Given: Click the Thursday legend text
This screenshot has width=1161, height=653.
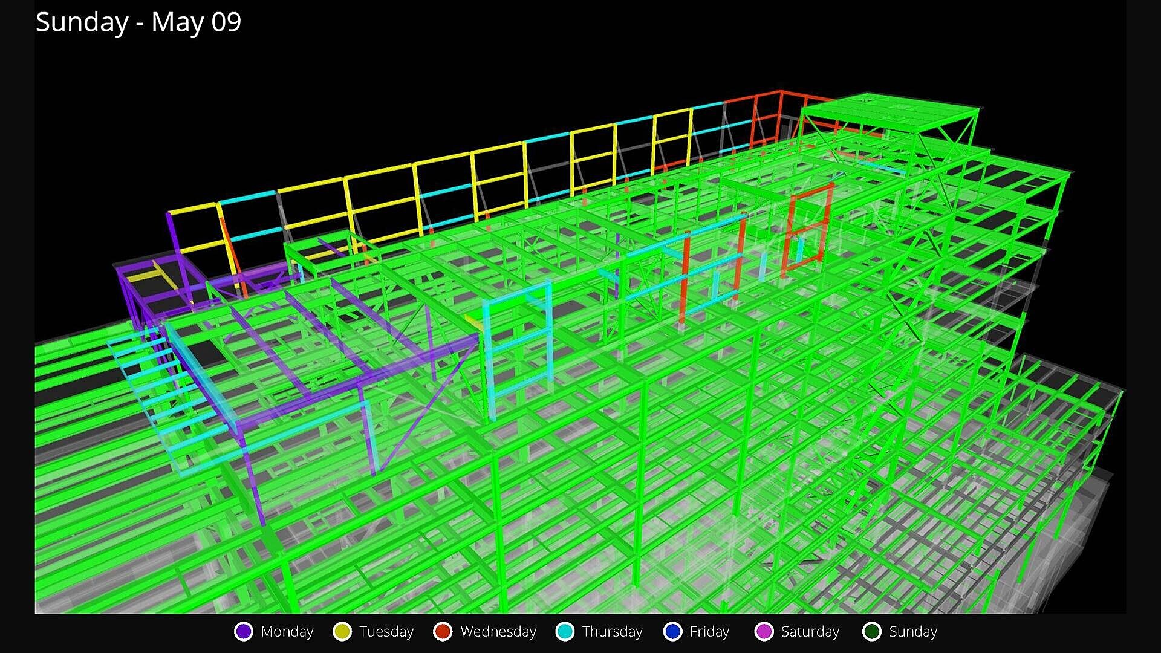Looking at the screenshot, I should click(x=612, y=632).
